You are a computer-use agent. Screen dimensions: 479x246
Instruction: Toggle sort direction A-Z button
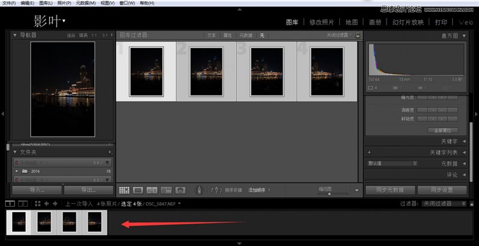pos(216,190)
